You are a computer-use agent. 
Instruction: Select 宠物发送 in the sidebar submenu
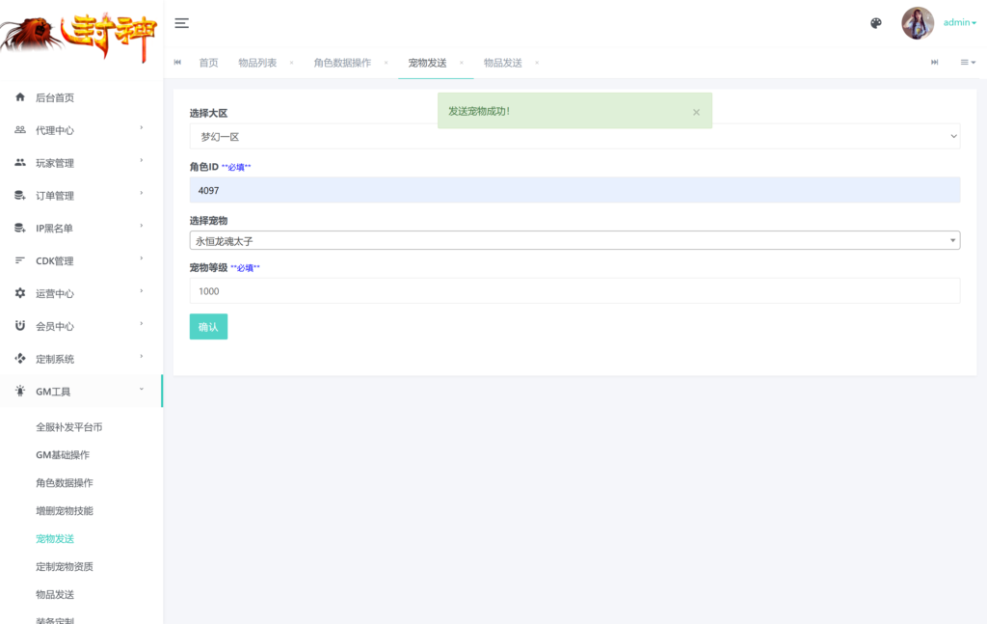click(x=55, y=539)
